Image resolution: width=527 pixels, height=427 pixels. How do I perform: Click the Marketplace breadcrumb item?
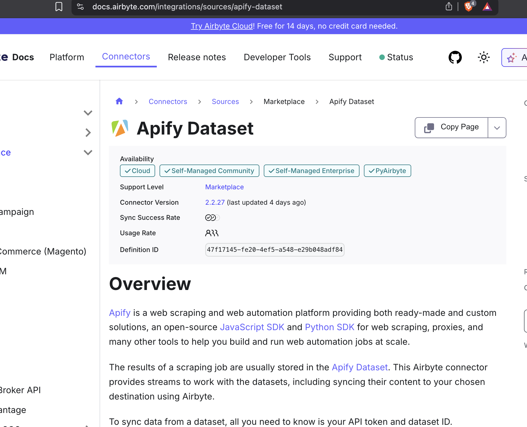(284, 102)
